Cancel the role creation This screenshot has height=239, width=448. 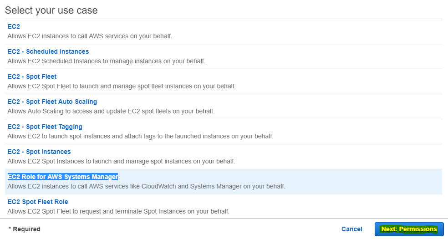click(352, 229)
